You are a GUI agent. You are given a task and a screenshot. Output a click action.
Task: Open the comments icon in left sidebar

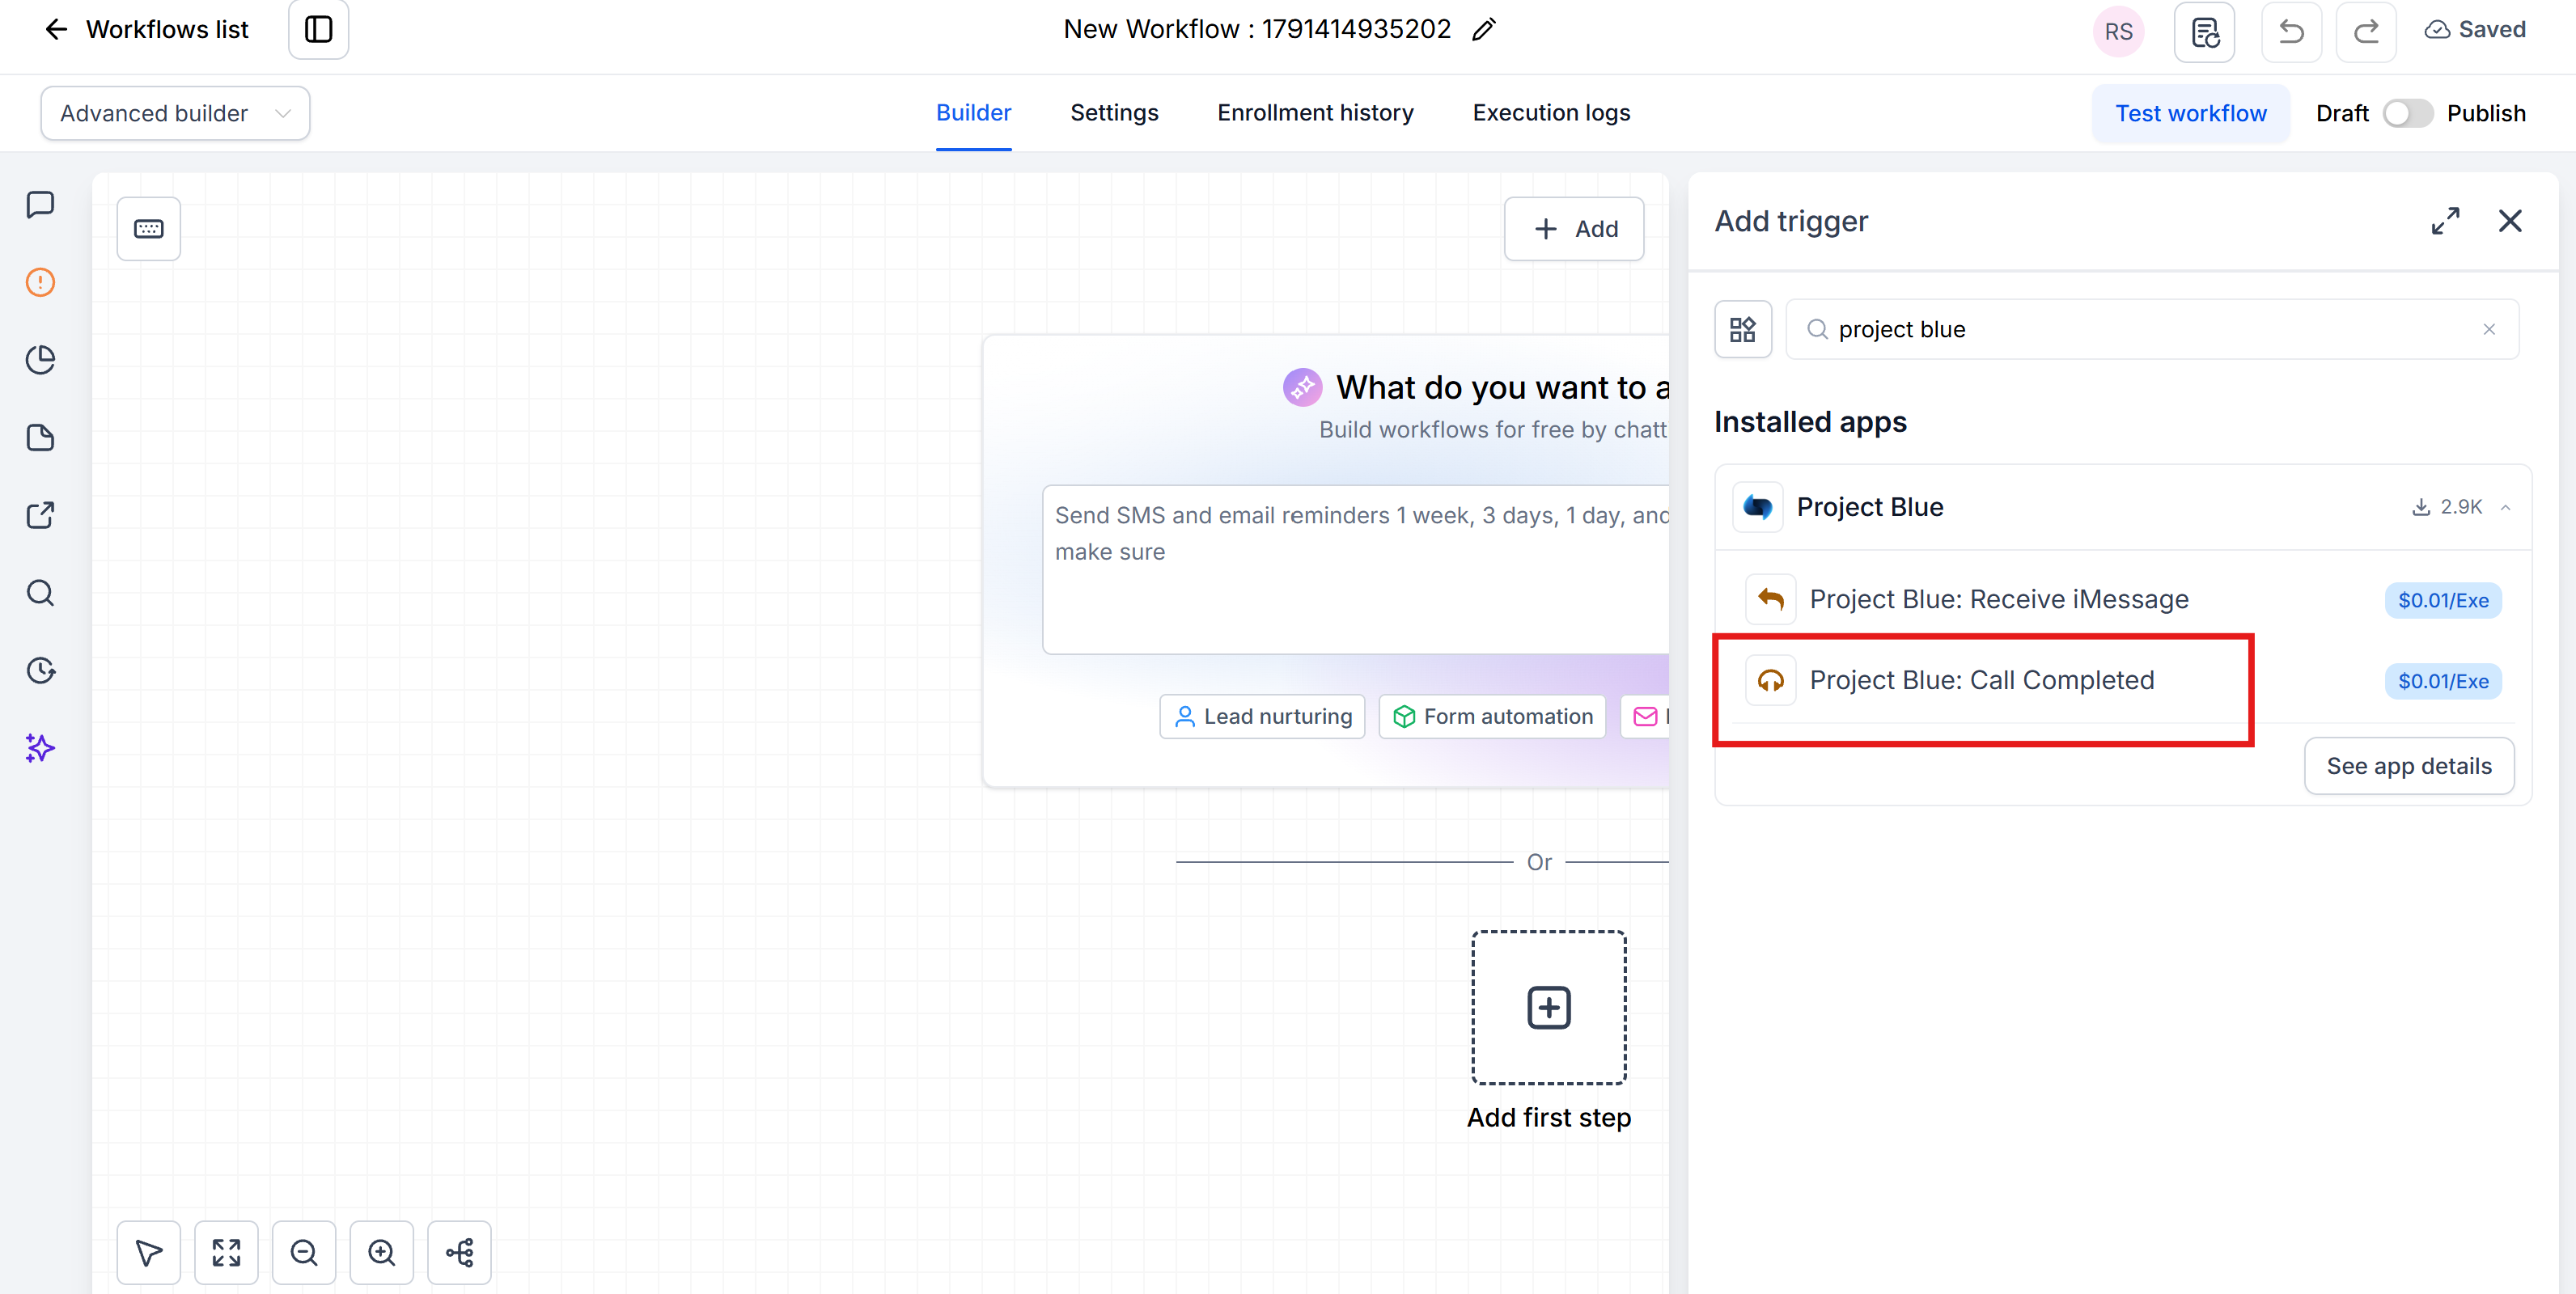[x=40, y=205]
